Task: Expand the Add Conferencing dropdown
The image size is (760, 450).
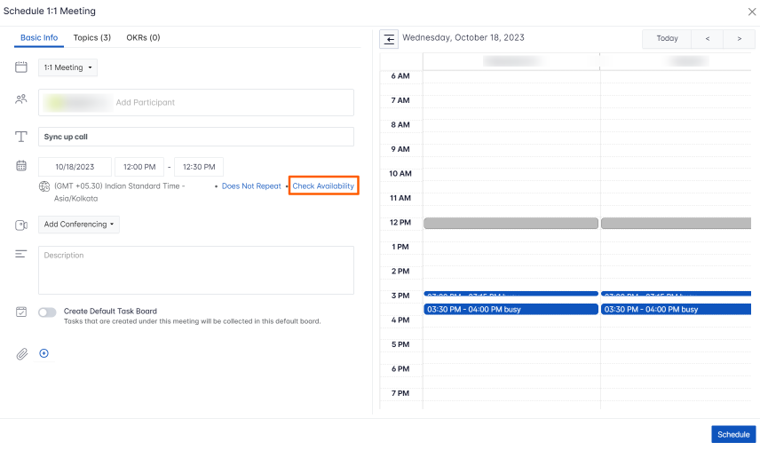Action: [x=79, y=225]
